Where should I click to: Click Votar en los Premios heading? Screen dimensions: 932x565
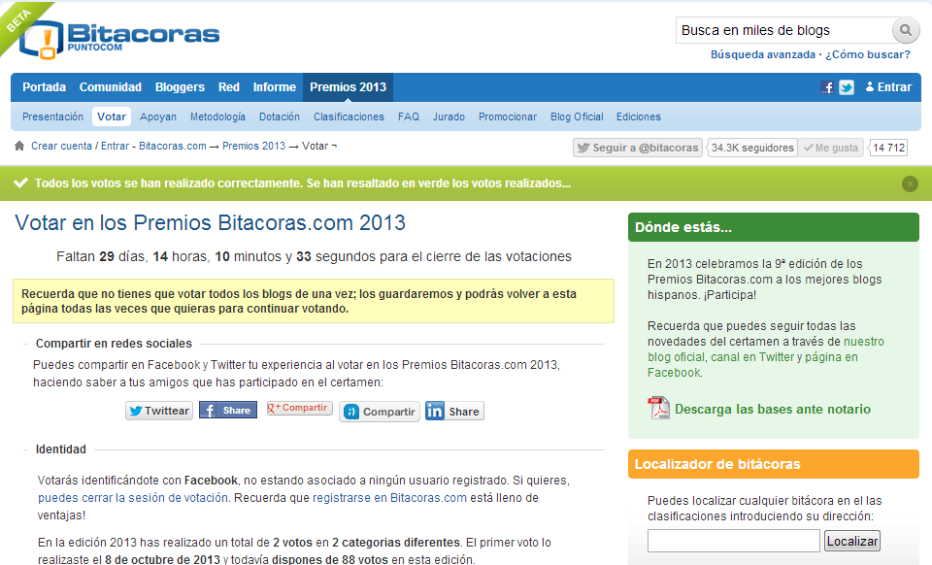(210, 222)
